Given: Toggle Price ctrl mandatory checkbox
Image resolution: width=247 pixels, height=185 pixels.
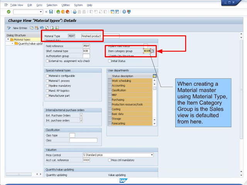Looking at the screenshot, I should pos(110,160).
